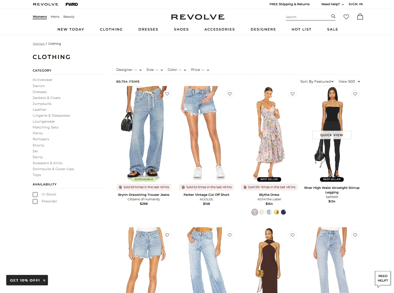Select the navy Blythe Dress color swatch

pos(284,212)
